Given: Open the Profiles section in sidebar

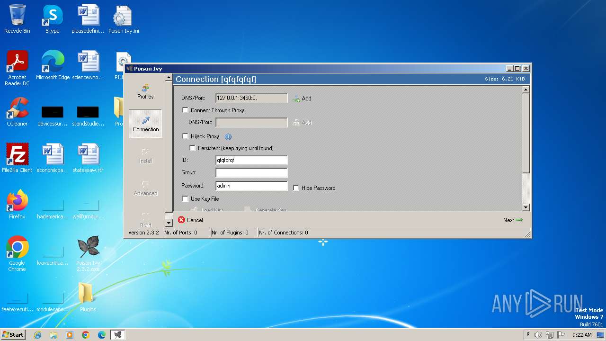Looking at the screenshot, I should 145,91.
